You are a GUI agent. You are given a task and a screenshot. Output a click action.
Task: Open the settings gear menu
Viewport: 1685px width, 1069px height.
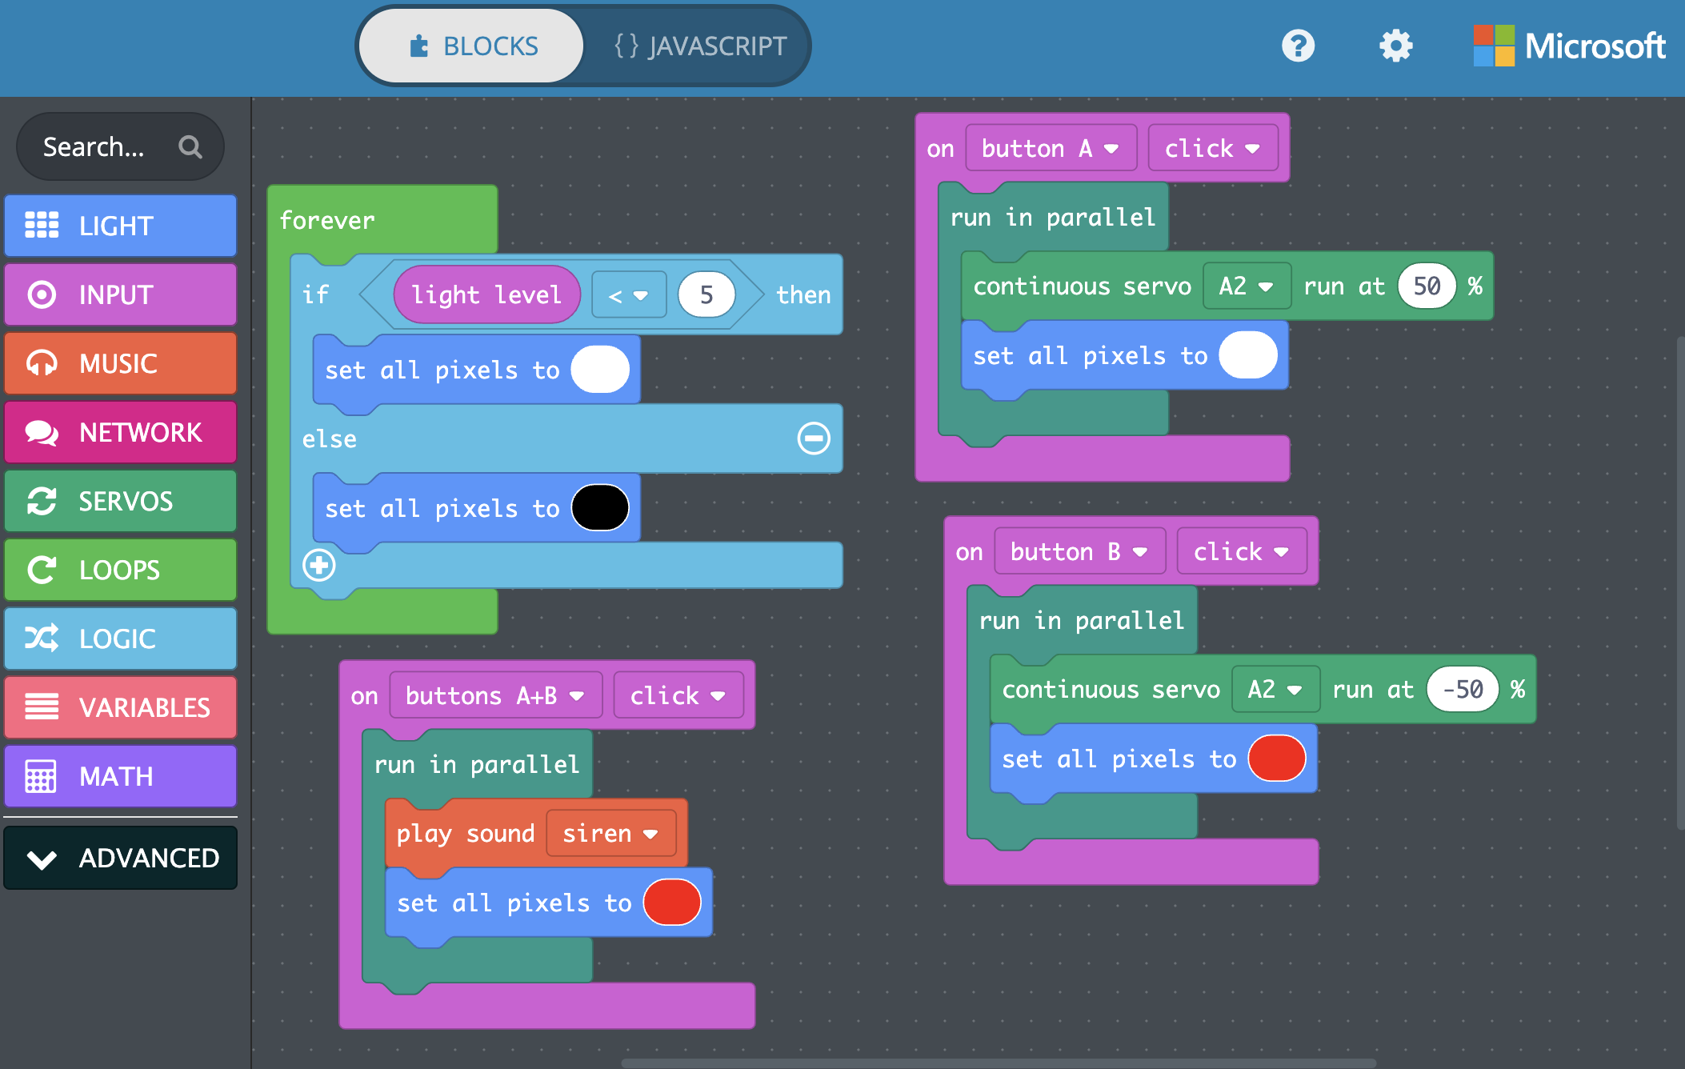coord(1395,46)
